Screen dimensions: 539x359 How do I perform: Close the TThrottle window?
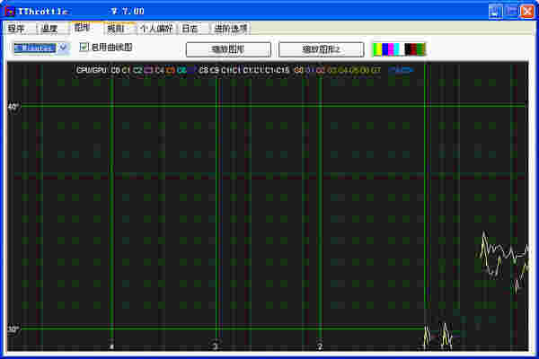click(x=526, y=11)
